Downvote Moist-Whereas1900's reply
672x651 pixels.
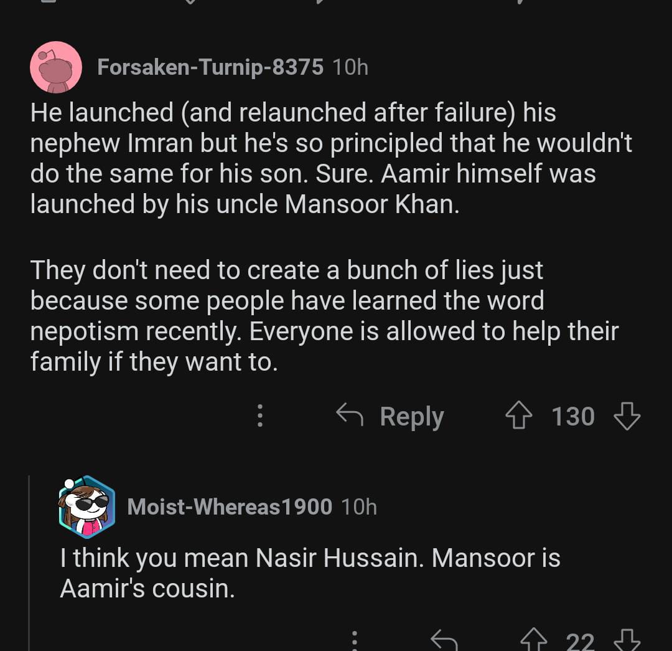(627, 640)
